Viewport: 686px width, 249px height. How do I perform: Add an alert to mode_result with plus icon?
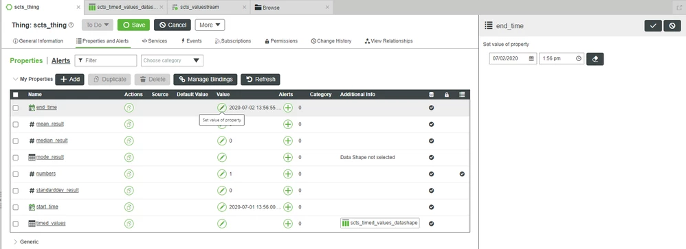[x=288, y=157]
